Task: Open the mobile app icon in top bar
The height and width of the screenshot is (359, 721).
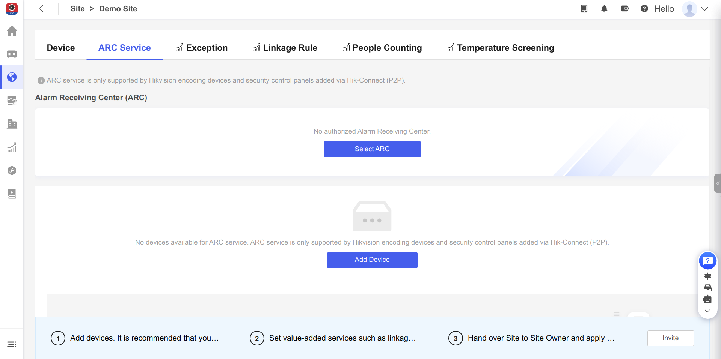Action: point(584,9)
